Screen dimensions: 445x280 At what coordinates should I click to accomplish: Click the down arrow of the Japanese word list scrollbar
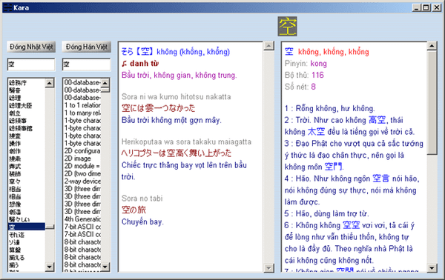point(50,267)
